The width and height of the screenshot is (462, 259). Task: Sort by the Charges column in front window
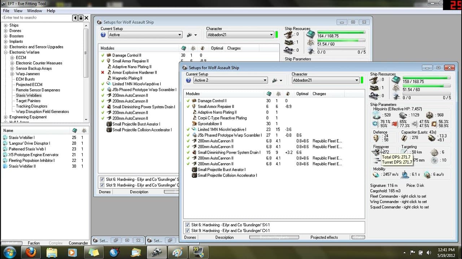pyautogui.click(x=319, y=94)
